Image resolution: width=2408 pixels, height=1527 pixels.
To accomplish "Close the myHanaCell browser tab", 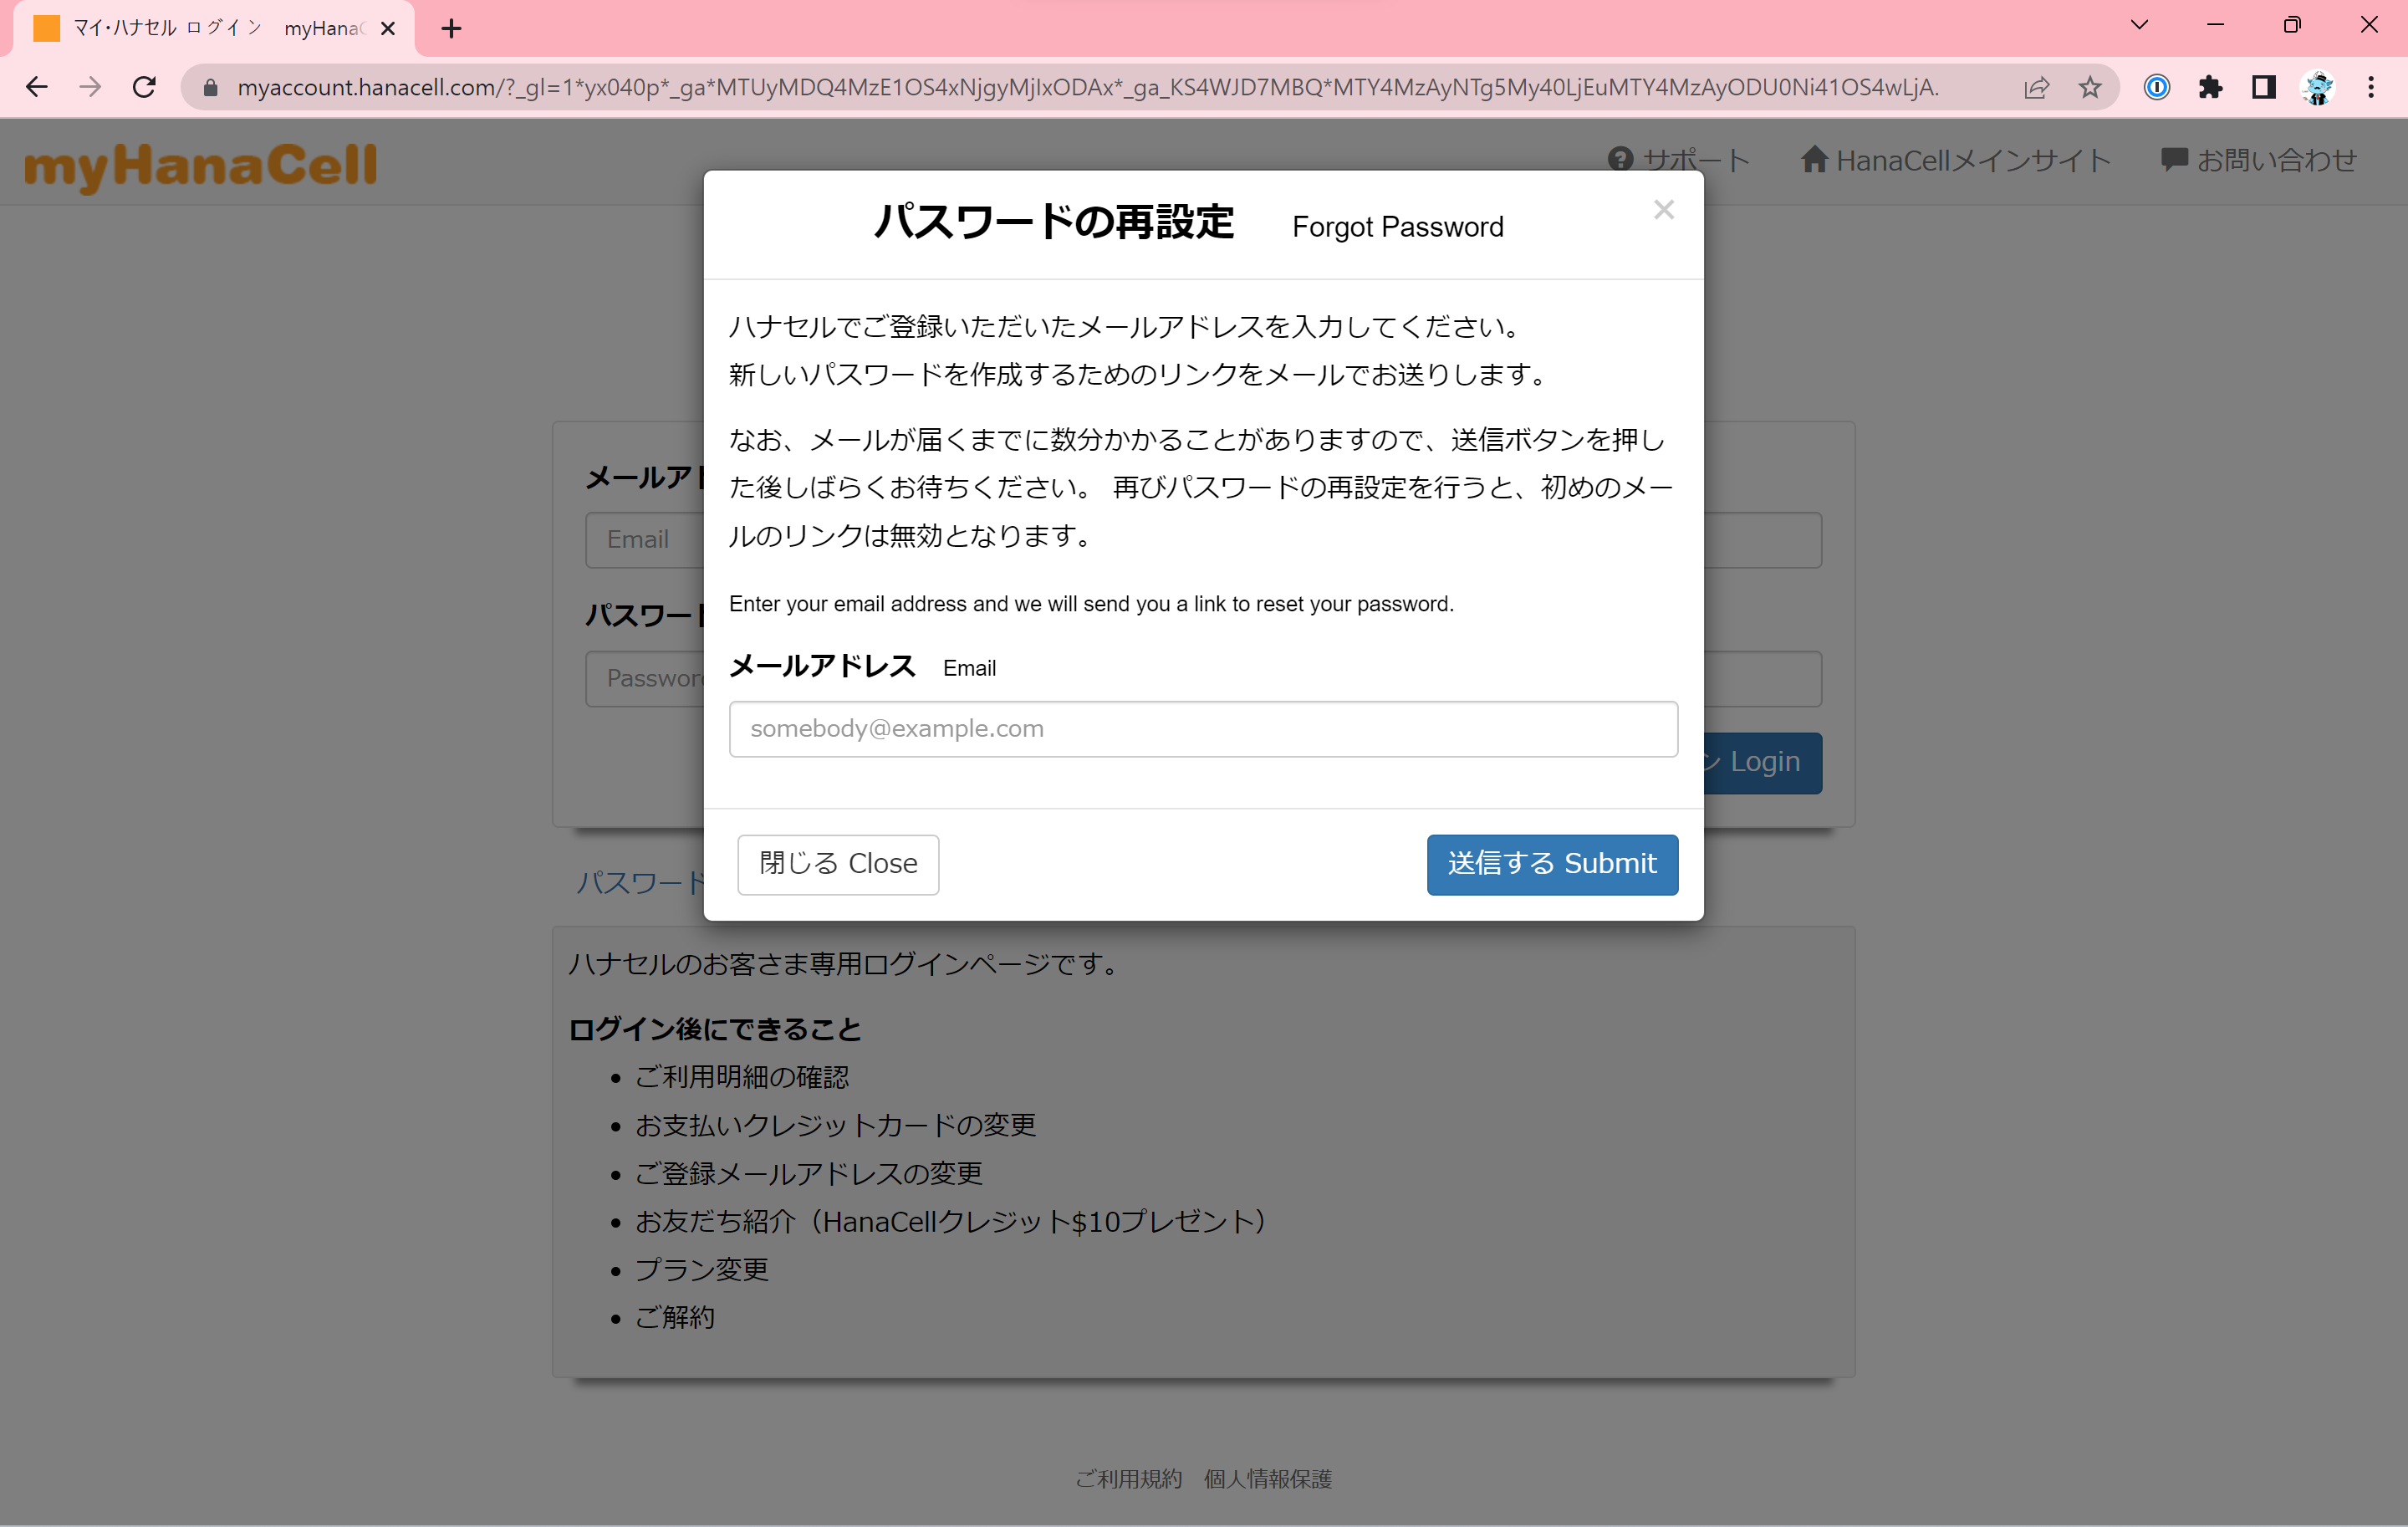I will click(x=388, y=28).
